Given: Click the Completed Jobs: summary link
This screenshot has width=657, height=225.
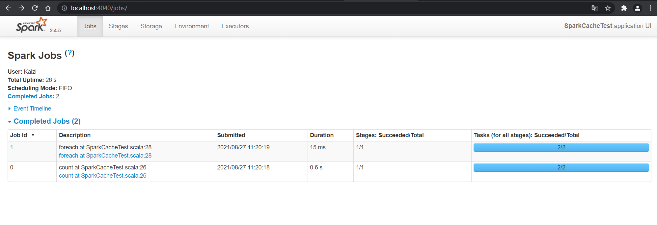Looking at the screenshot, I should click(x=31, y=96).
